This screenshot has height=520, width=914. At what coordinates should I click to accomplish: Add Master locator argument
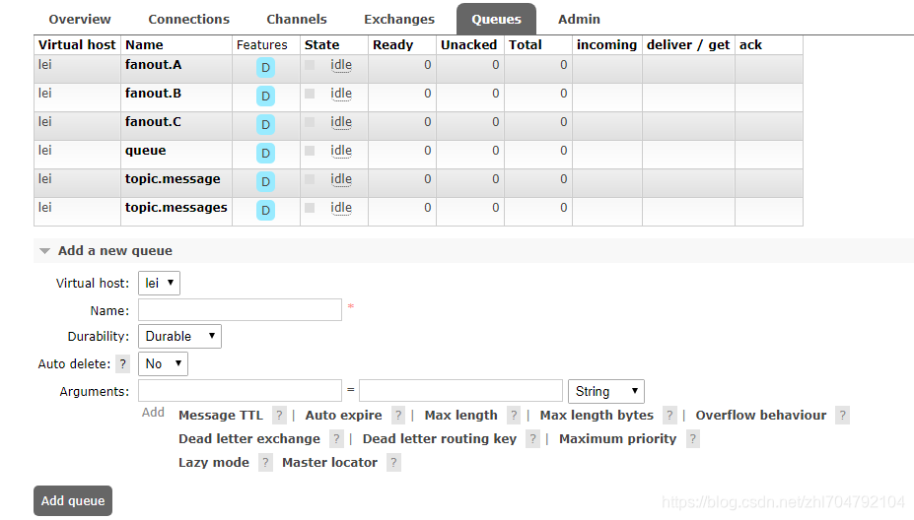click(330, 463)
